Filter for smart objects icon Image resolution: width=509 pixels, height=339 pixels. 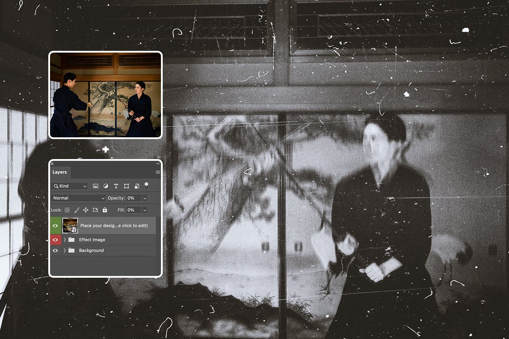pyautogui.click(x=137, y=186)
